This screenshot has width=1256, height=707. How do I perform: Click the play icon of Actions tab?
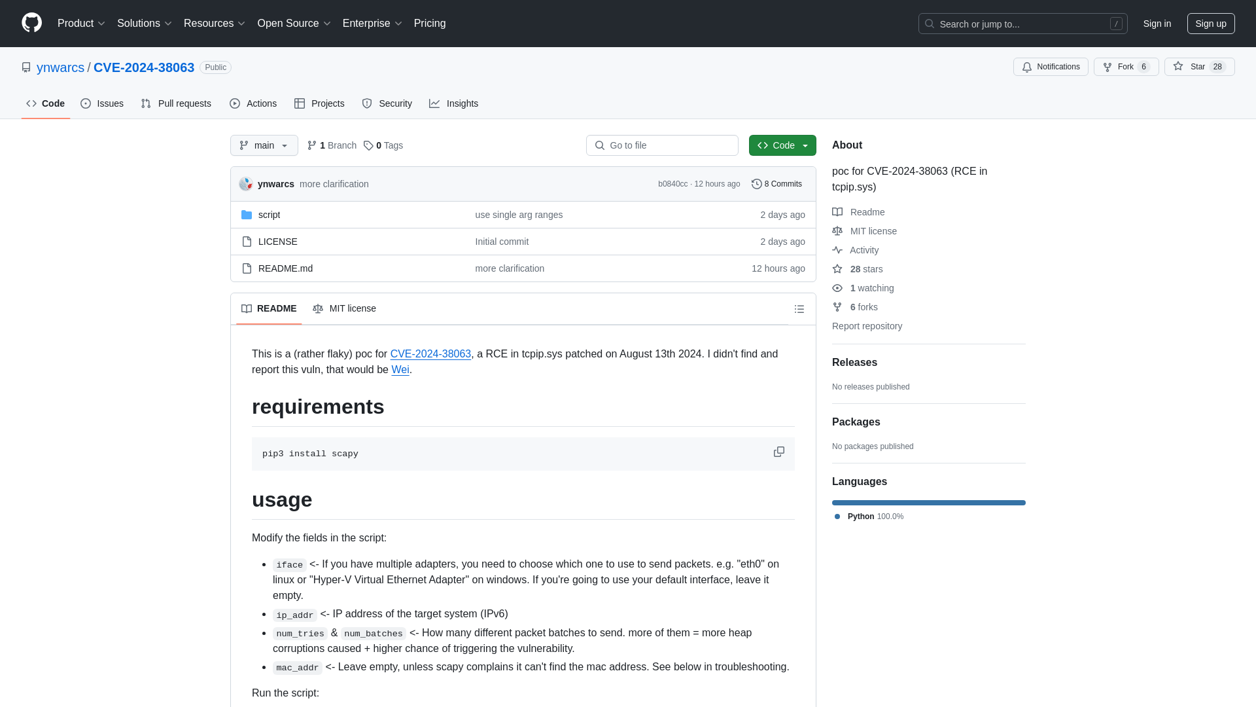[235, 103]
